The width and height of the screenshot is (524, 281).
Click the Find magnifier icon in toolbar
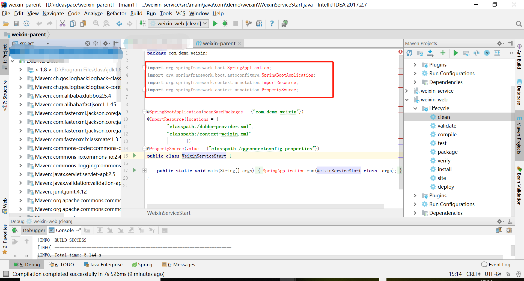pyautogui.click(x=96, y=24)
